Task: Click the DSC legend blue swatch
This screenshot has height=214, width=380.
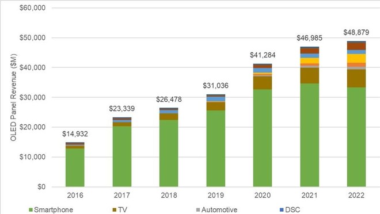Action: click(282, 209)
